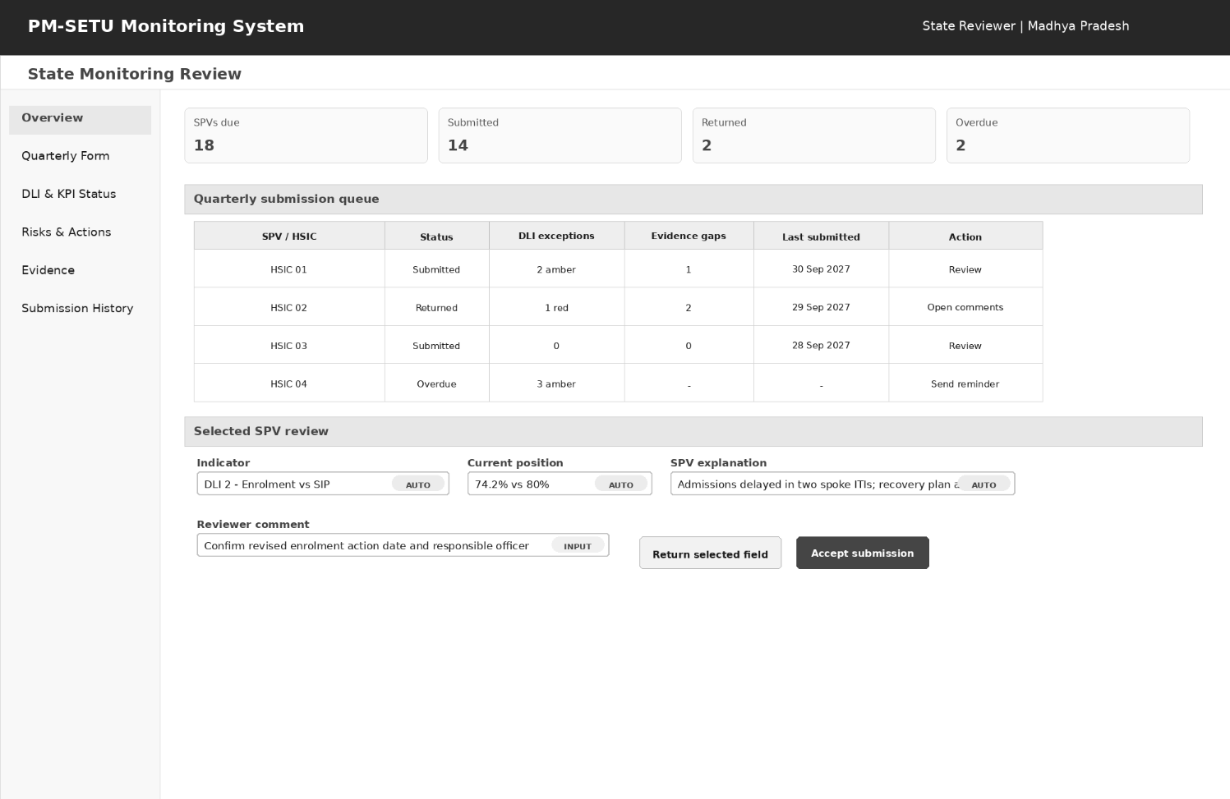
Task: Open the Submitted summary card
Action: [560, 135]
